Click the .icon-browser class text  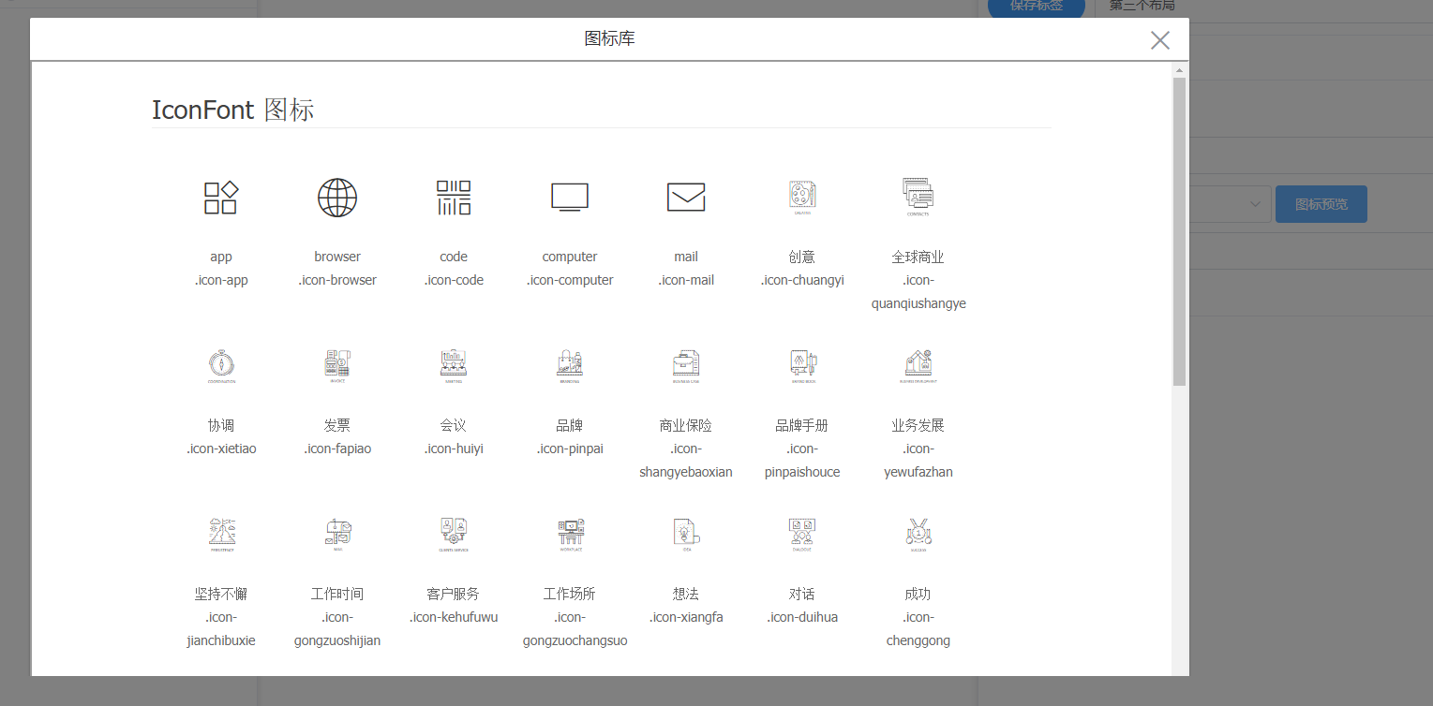[x=337, y=280]
